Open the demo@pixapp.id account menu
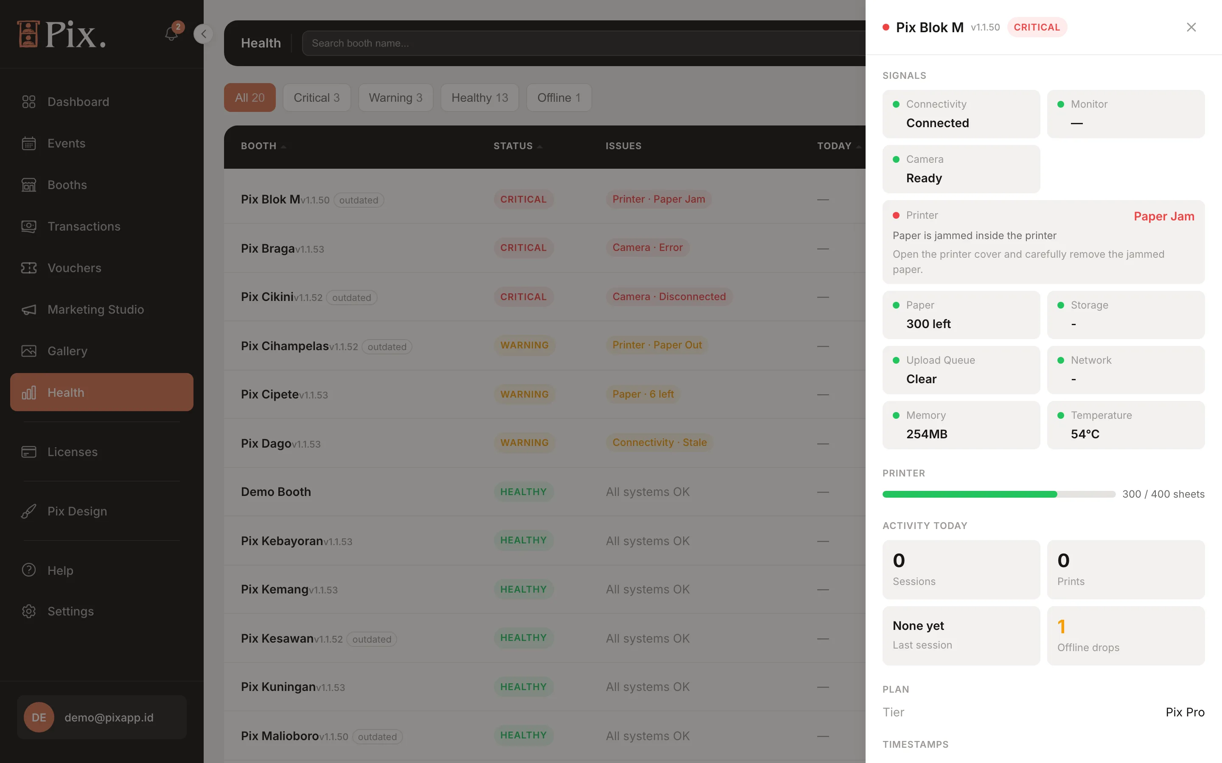1222x763 pixels. (101, 717)
